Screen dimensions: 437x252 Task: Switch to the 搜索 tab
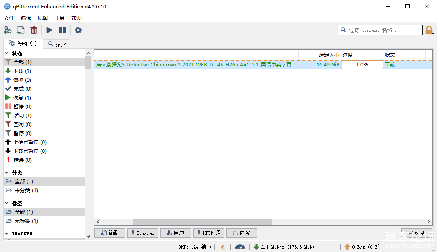(x=57, y=44)
